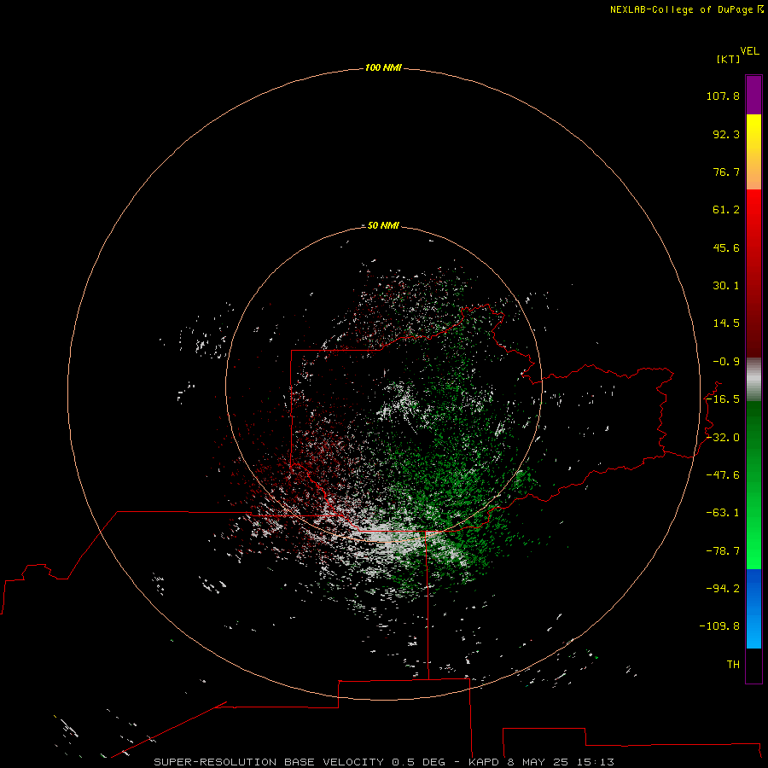Click the 8 MAY 25 15:13 timestamp
The width and height of the screenshot is (768, 768).
coord(561,762)
